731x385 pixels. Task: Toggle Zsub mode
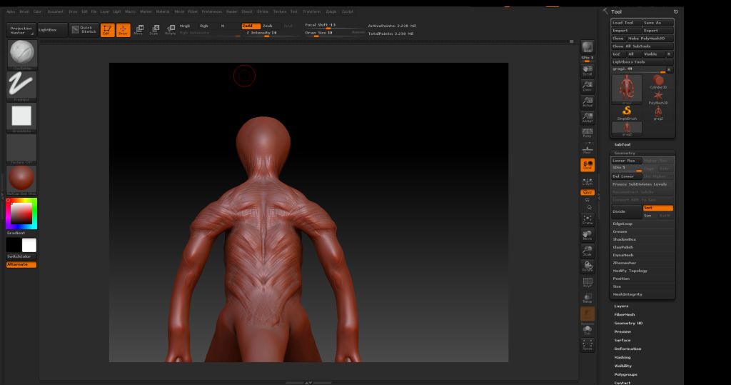(268, 26)
